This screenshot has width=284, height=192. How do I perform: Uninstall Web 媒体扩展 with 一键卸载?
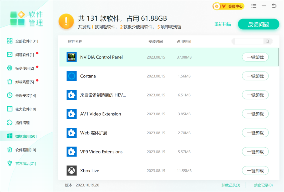coord(255,133)
